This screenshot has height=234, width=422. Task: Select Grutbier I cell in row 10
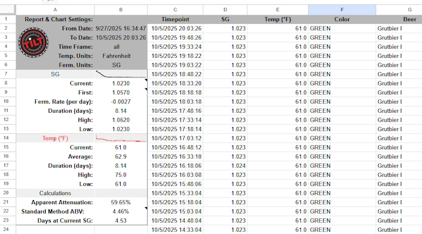pyautogui.click(x=399, y=102)
